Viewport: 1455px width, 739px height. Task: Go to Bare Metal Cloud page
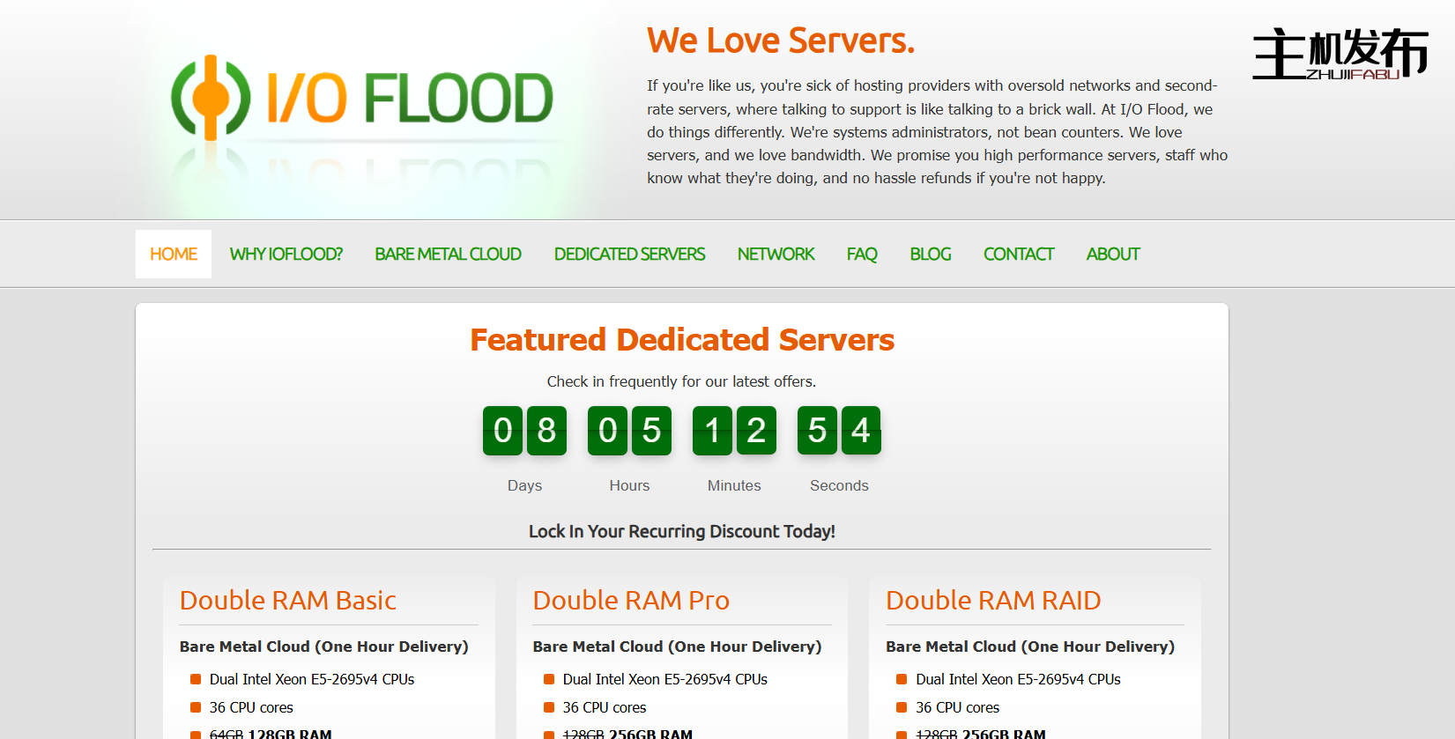click(x=448, y=255)
